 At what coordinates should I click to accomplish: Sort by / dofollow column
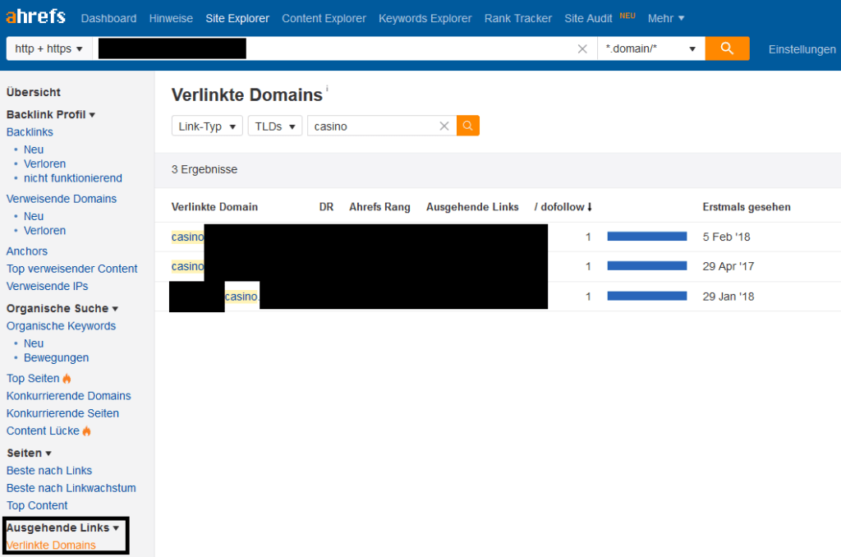[563, 207]
